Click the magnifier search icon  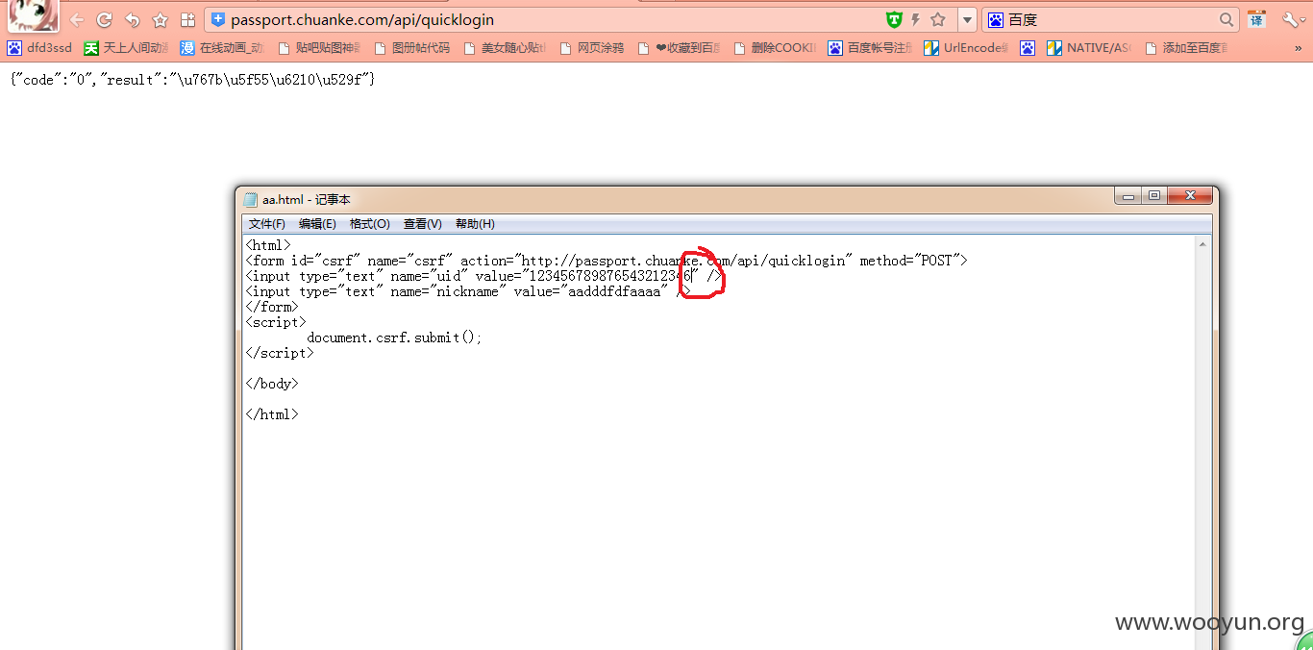1226,19
